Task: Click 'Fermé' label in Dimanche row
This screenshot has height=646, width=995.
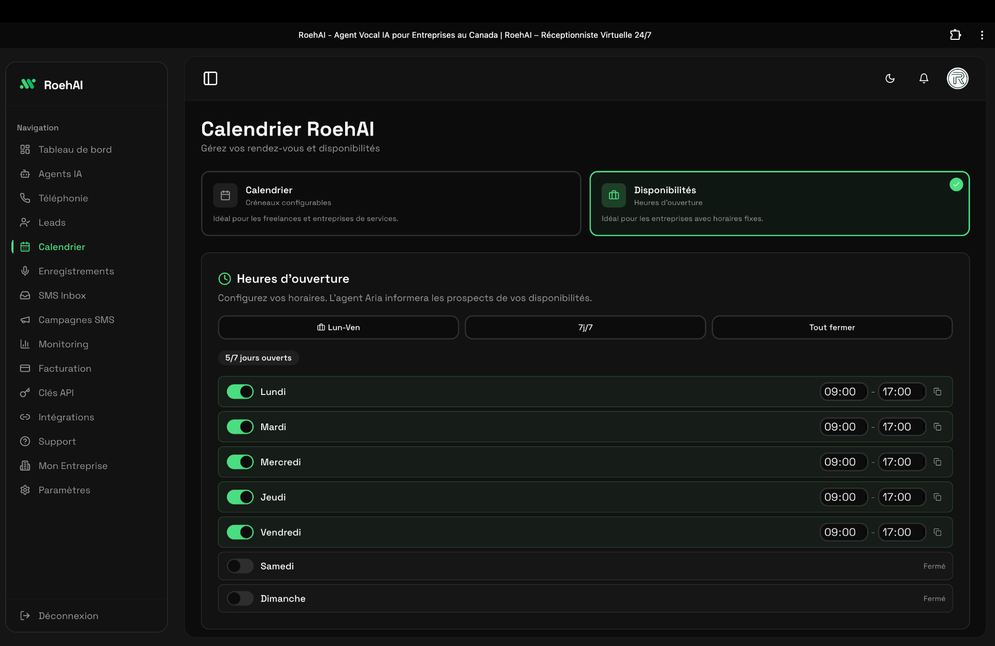Action: coord(934,599)
